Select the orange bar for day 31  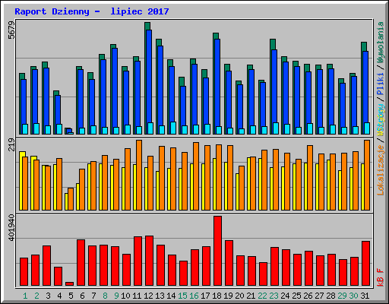pos(367,175)
